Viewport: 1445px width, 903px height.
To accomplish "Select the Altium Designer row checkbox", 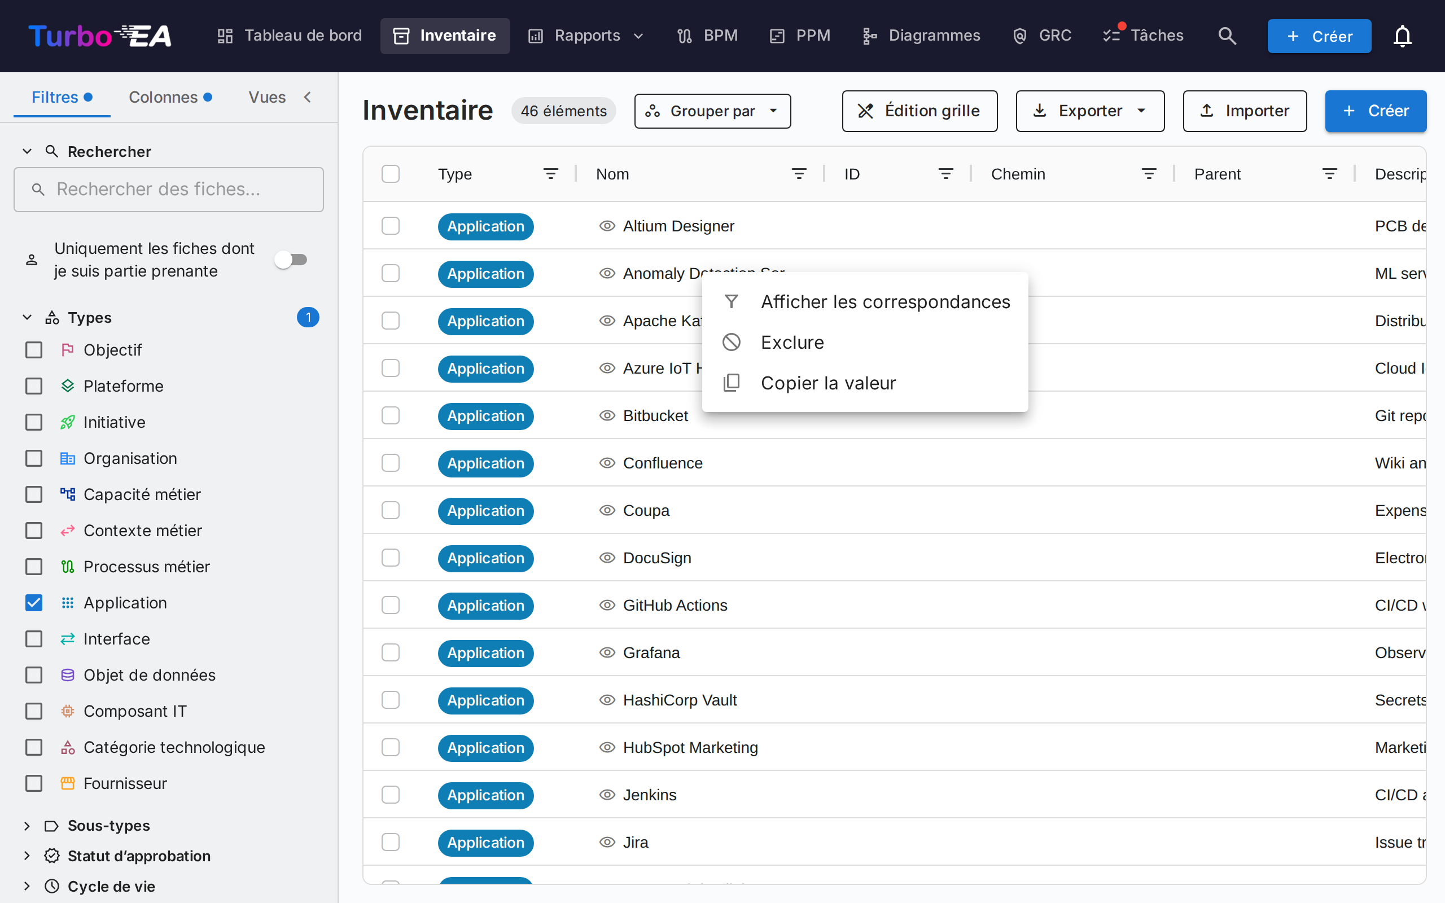I will pos(391,226).
